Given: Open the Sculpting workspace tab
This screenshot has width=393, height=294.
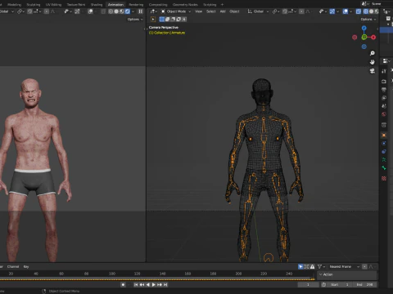Looking at the screenshot, I should 34,5.
